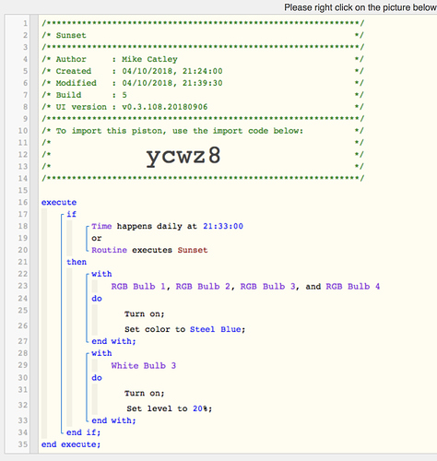437x461 pixels.
Task: Select the Time condition trigger
Action: [x=101, y=226]
